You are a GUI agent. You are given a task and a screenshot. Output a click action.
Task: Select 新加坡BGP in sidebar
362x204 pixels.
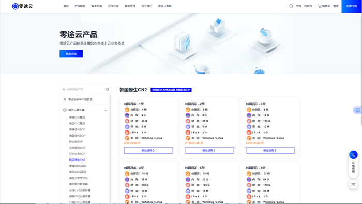click(x=76, y=142)
